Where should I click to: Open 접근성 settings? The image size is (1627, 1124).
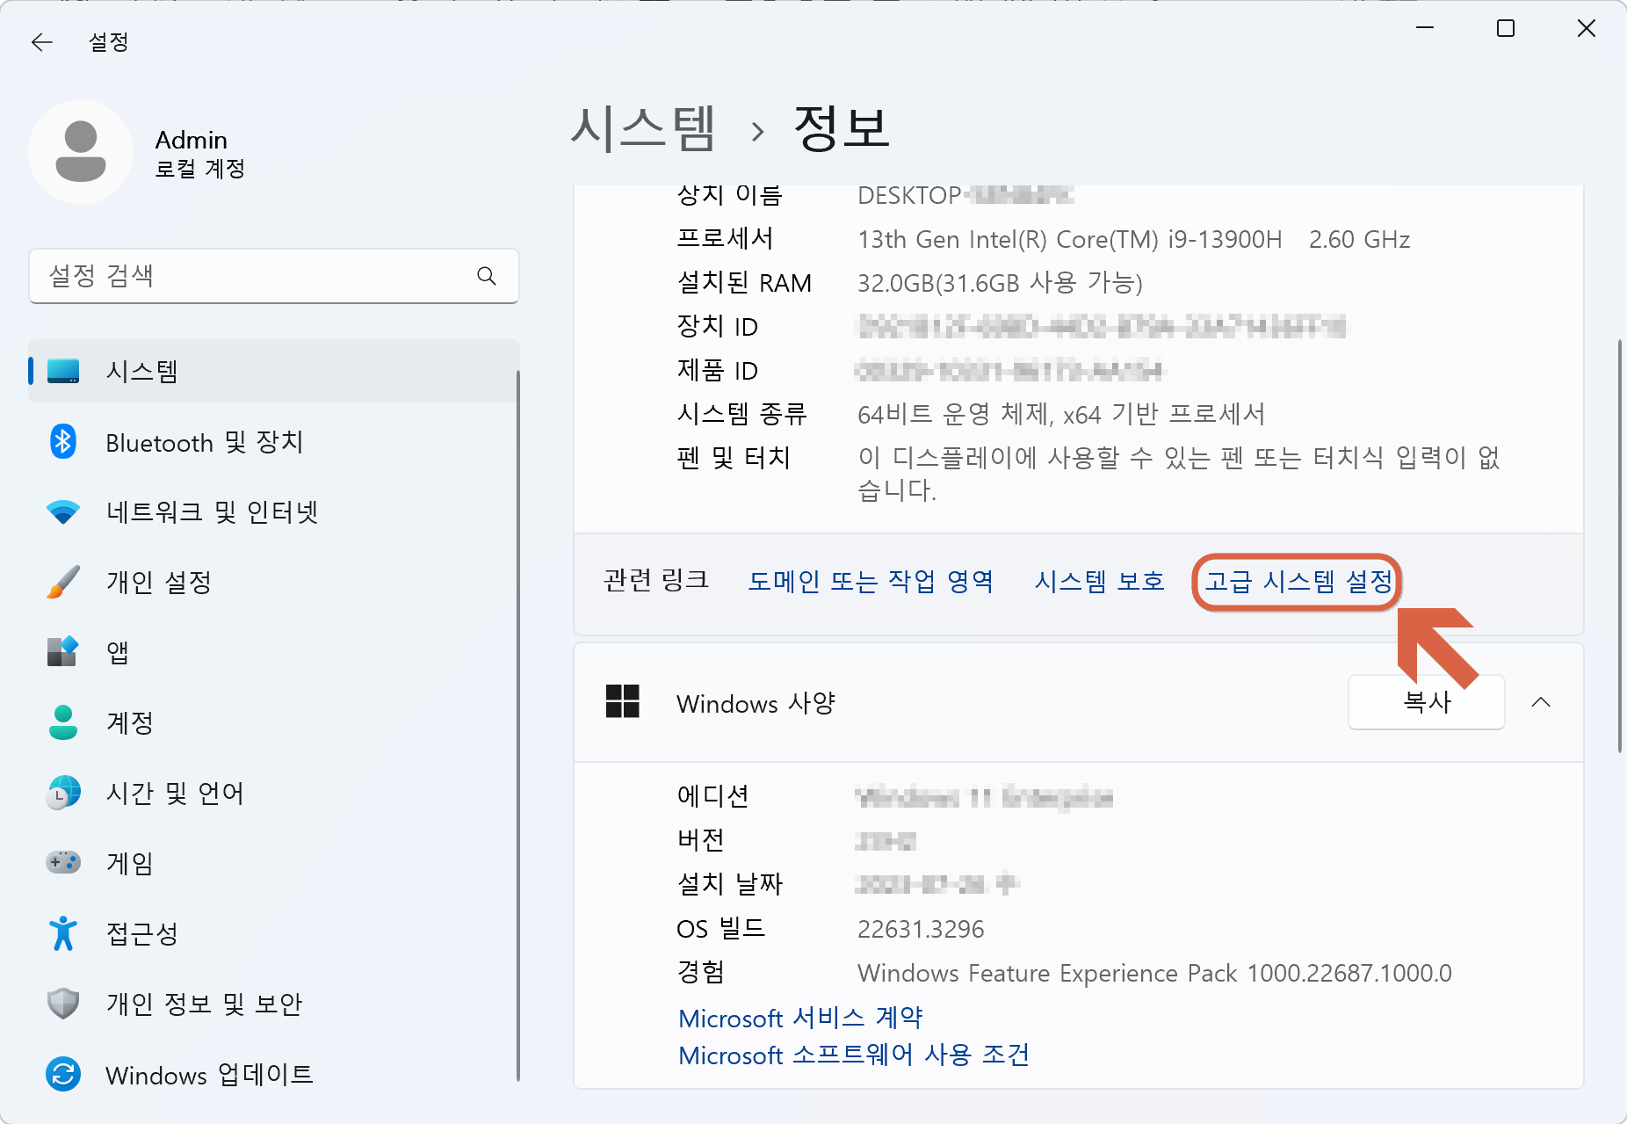point(274,933)
